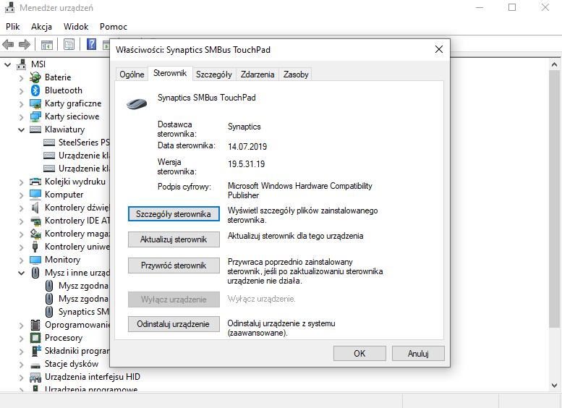Click the vertical scrollbar thumb in Device Manager
The height and width of the screenshot is (408, 562).
[554, 199]
